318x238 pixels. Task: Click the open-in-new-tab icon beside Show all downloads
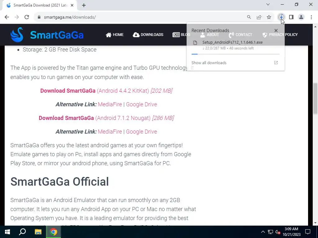click(276, 63)
